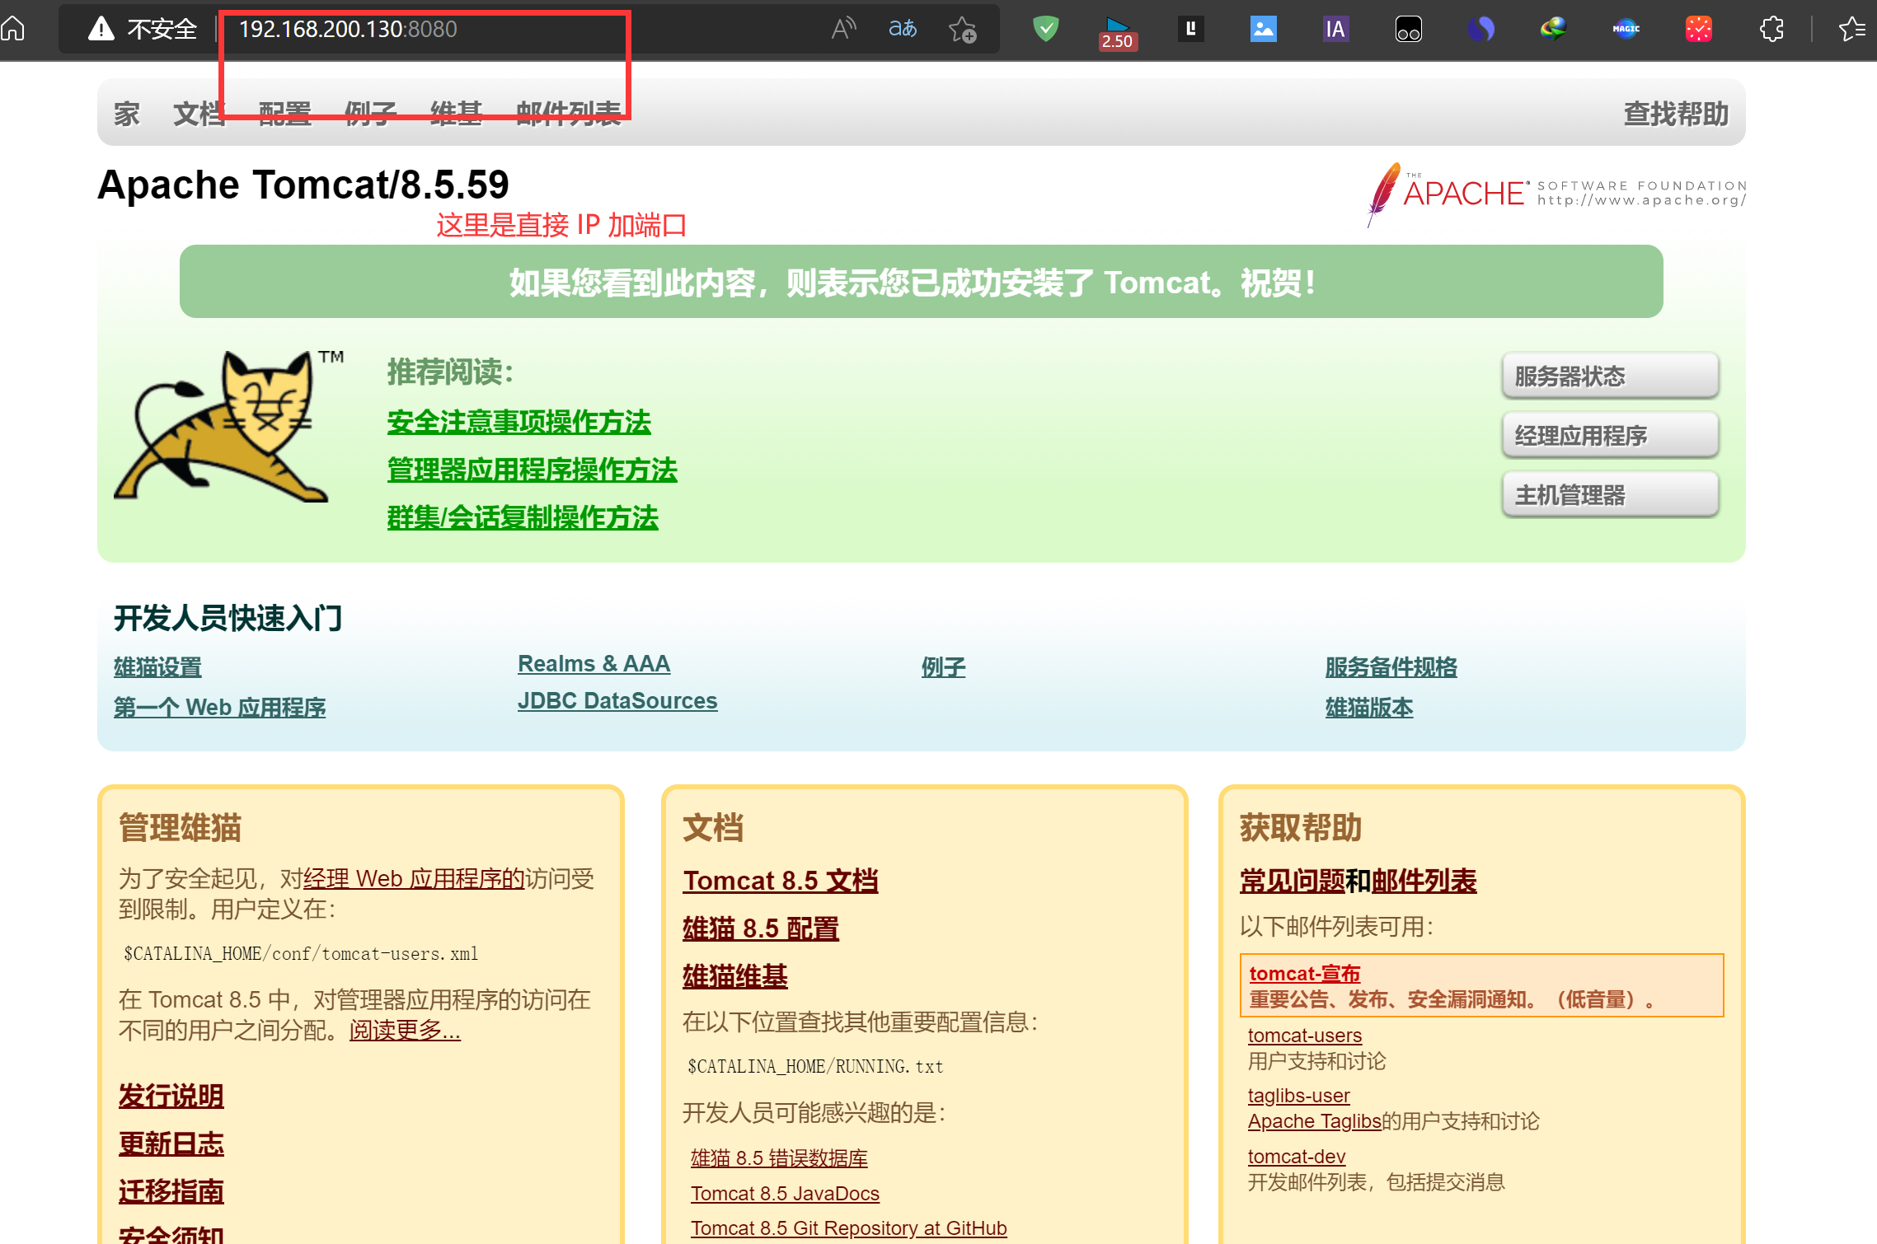Open Tomcat 8.5 JavaDocs link
Image resolution: width=1877 pixels, height=1244 pixels.
pos(785,1193)
